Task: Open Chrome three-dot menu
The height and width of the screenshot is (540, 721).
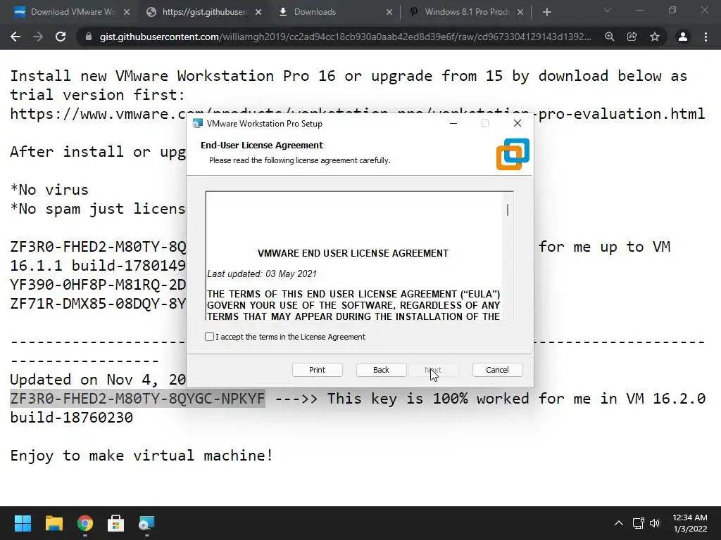Action: point(706,37)
